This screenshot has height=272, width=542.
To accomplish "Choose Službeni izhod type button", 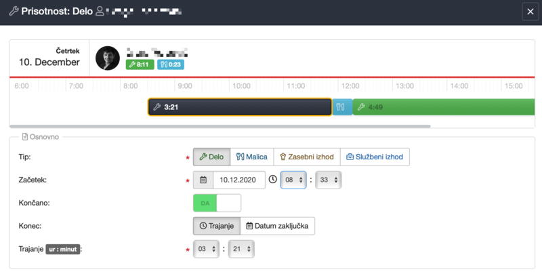I will [x=375, y=157].
